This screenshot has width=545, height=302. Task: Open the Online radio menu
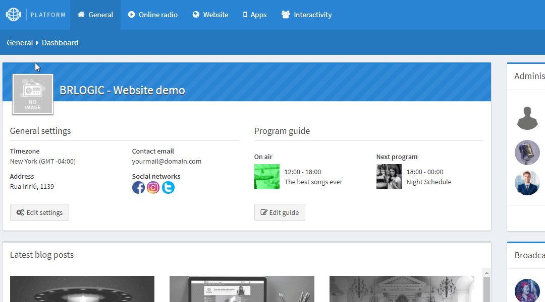coord(152,15)
